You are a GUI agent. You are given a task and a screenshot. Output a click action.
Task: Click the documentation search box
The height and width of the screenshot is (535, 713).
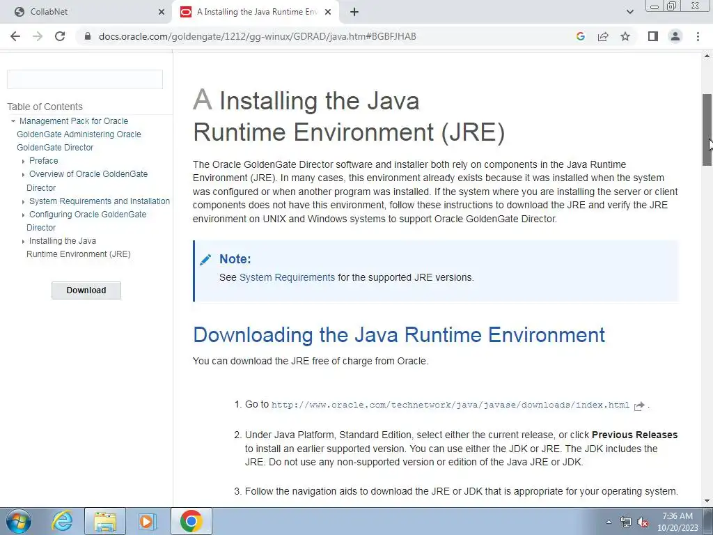pos(85,79)
